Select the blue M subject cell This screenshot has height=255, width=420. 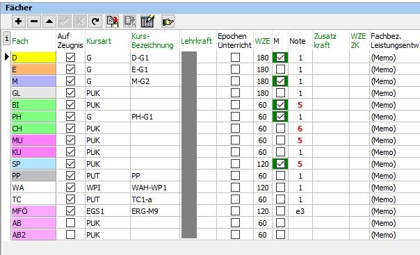click(x=34, y=81)
